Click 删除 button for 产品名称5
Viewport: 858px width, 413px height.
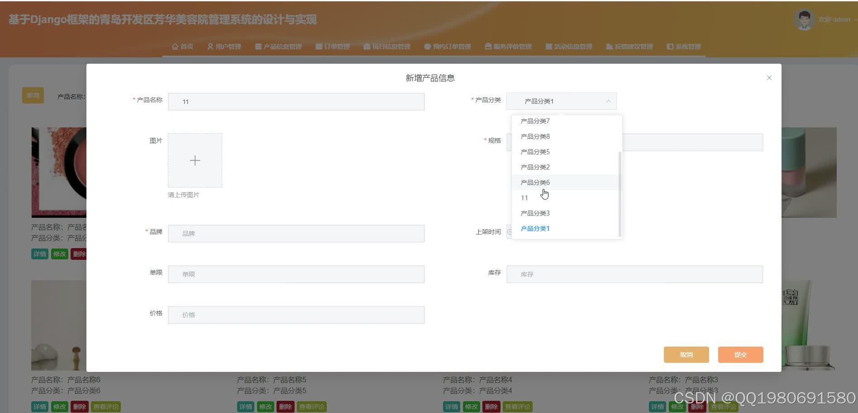tap(286, 407)
